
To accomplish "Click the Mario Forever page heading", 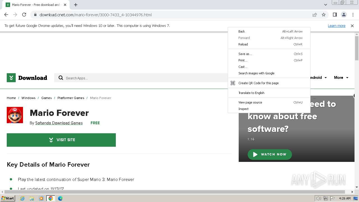I will 59,113.
